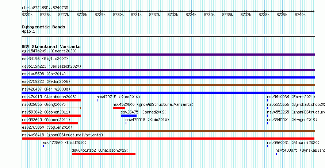Select the nsv5438875 ByrskaBishop label
This screenshot has width=325, height=168.
coord(300,150)
